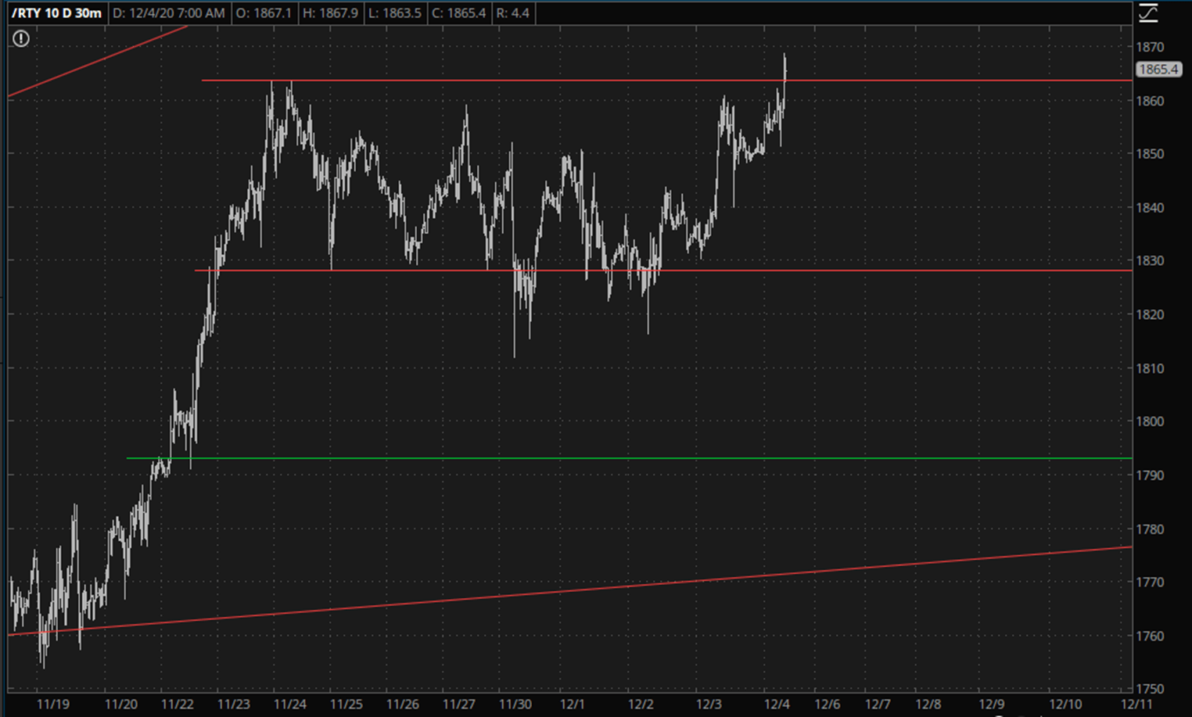The image size is (1192, 717).
Task: Click the Open value O: 1867.1
Action: (264, 13)
